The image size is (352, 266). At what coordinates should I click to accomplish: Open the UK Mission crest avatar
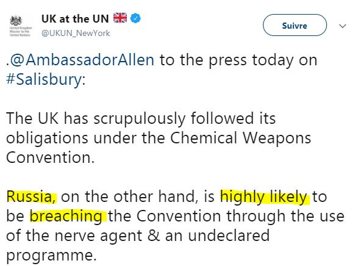(20, 26)
